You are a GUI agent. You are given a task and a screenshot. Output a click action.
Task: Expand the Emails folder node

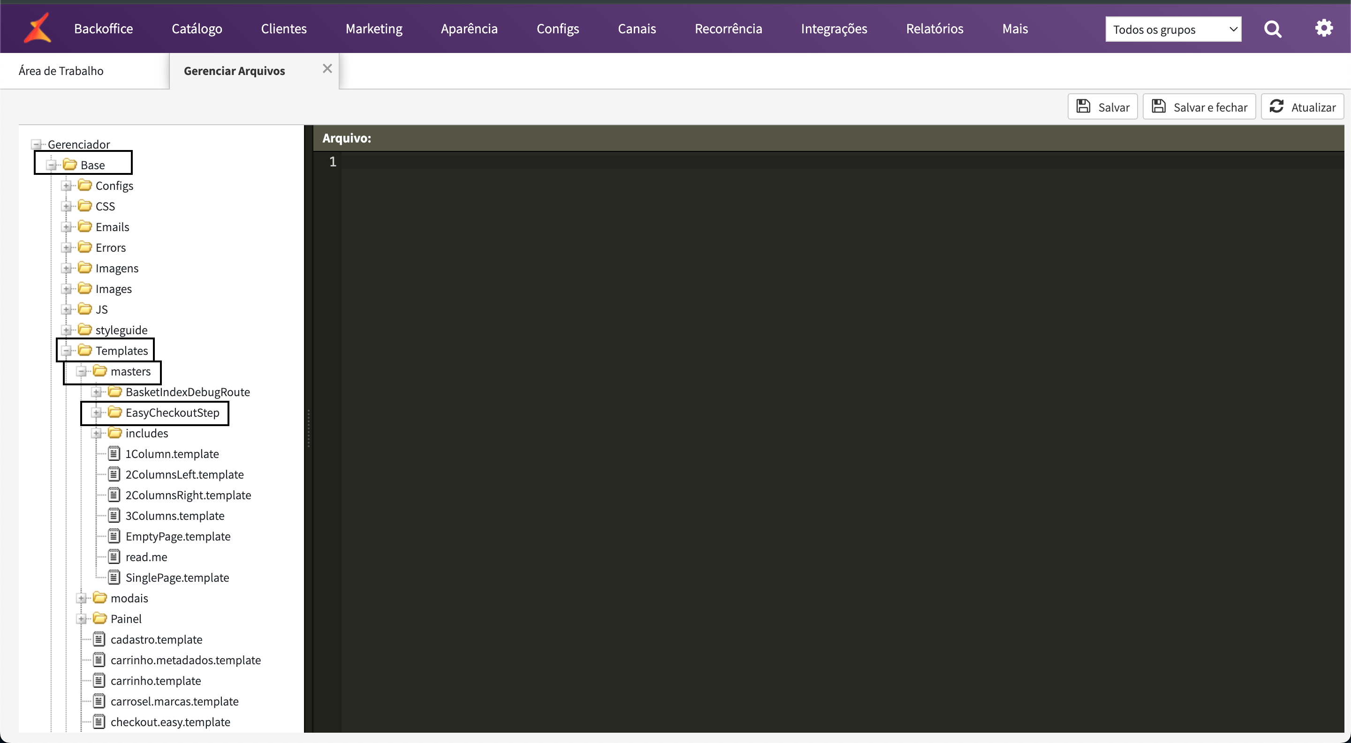(x=67, y=227)
